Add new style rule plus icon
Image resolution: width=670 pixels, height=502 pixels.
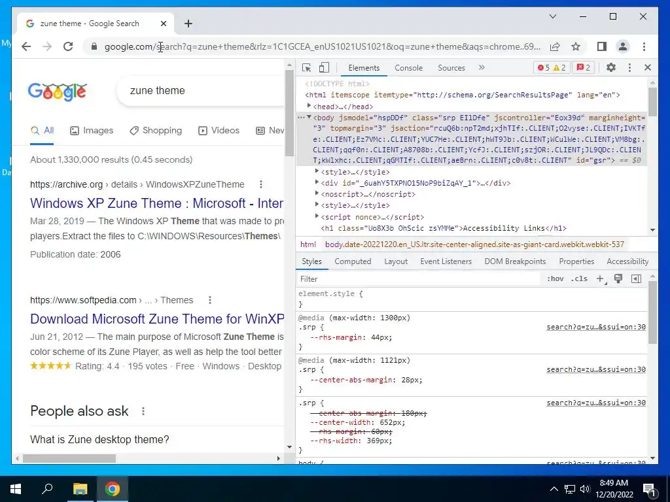[601, 278]
